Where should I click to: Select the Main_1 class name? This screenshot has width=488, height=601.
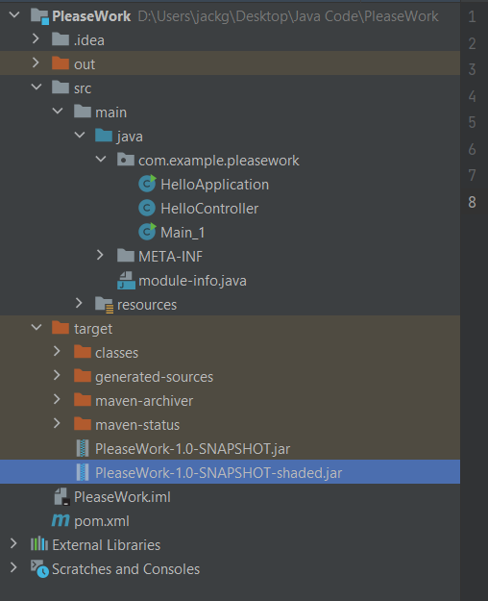[183, 233]
